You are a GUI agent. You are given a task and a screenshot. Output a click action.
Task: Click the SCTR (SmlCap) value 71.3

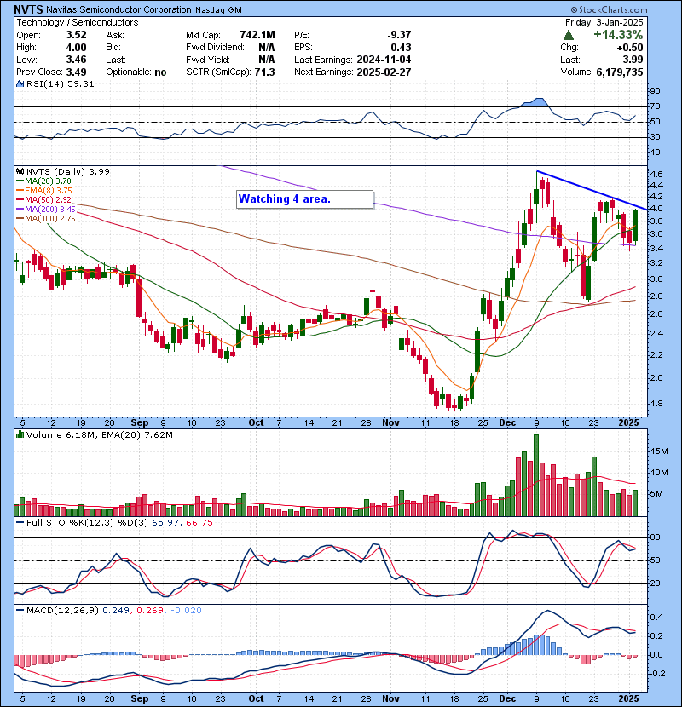(264, 72)
